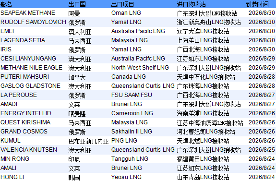The width and height of the screenshot is (276, 181).
Task: Select terminal 海南洋浦LNG接收站
Action: tap(203, 113)
